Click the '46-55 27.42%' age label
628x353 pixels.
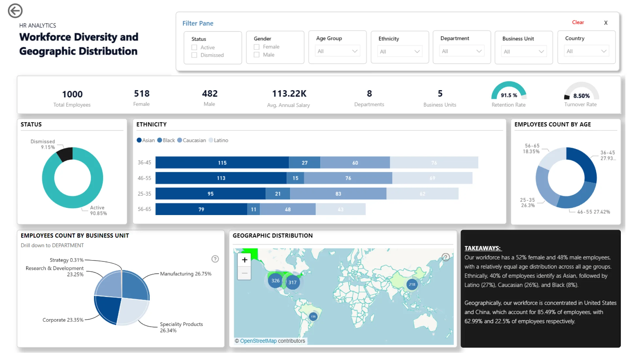pos(594,212)
